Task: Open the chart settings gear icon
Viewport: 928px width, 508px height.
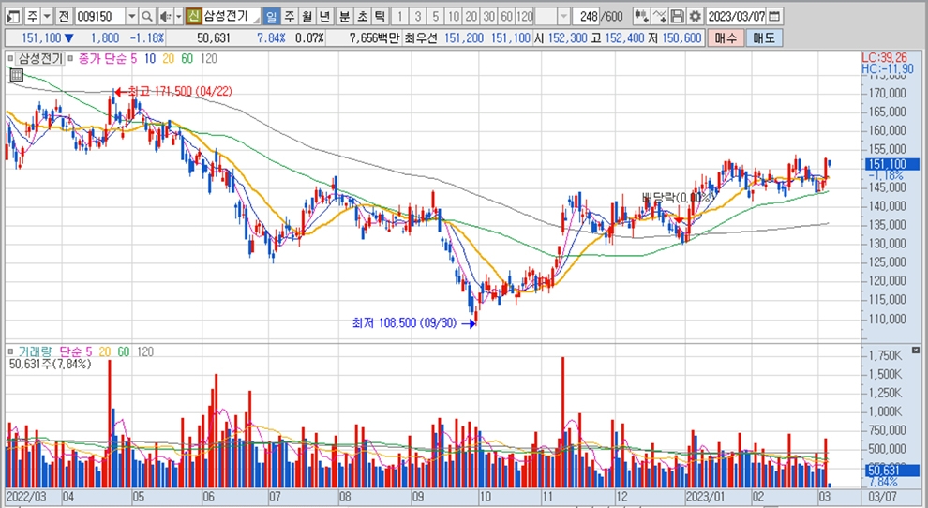Action: tap(695, 17)
